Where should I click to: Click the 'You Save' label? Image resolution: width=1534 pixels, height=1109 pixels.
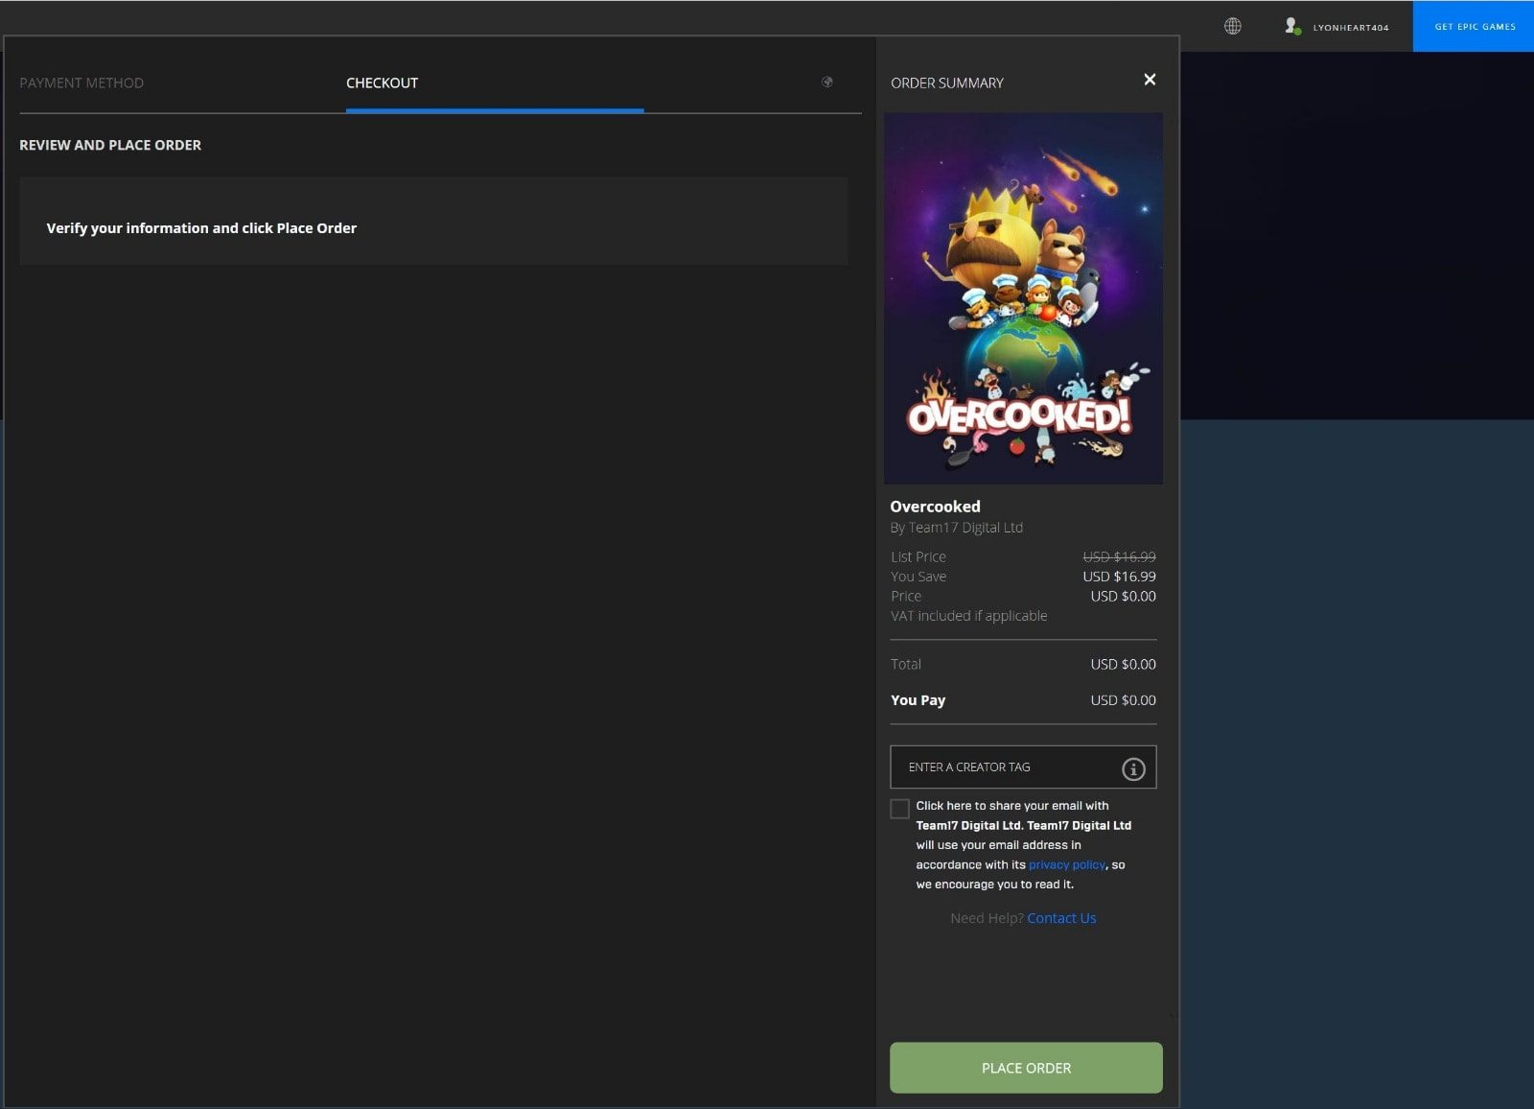coord(918,577)
